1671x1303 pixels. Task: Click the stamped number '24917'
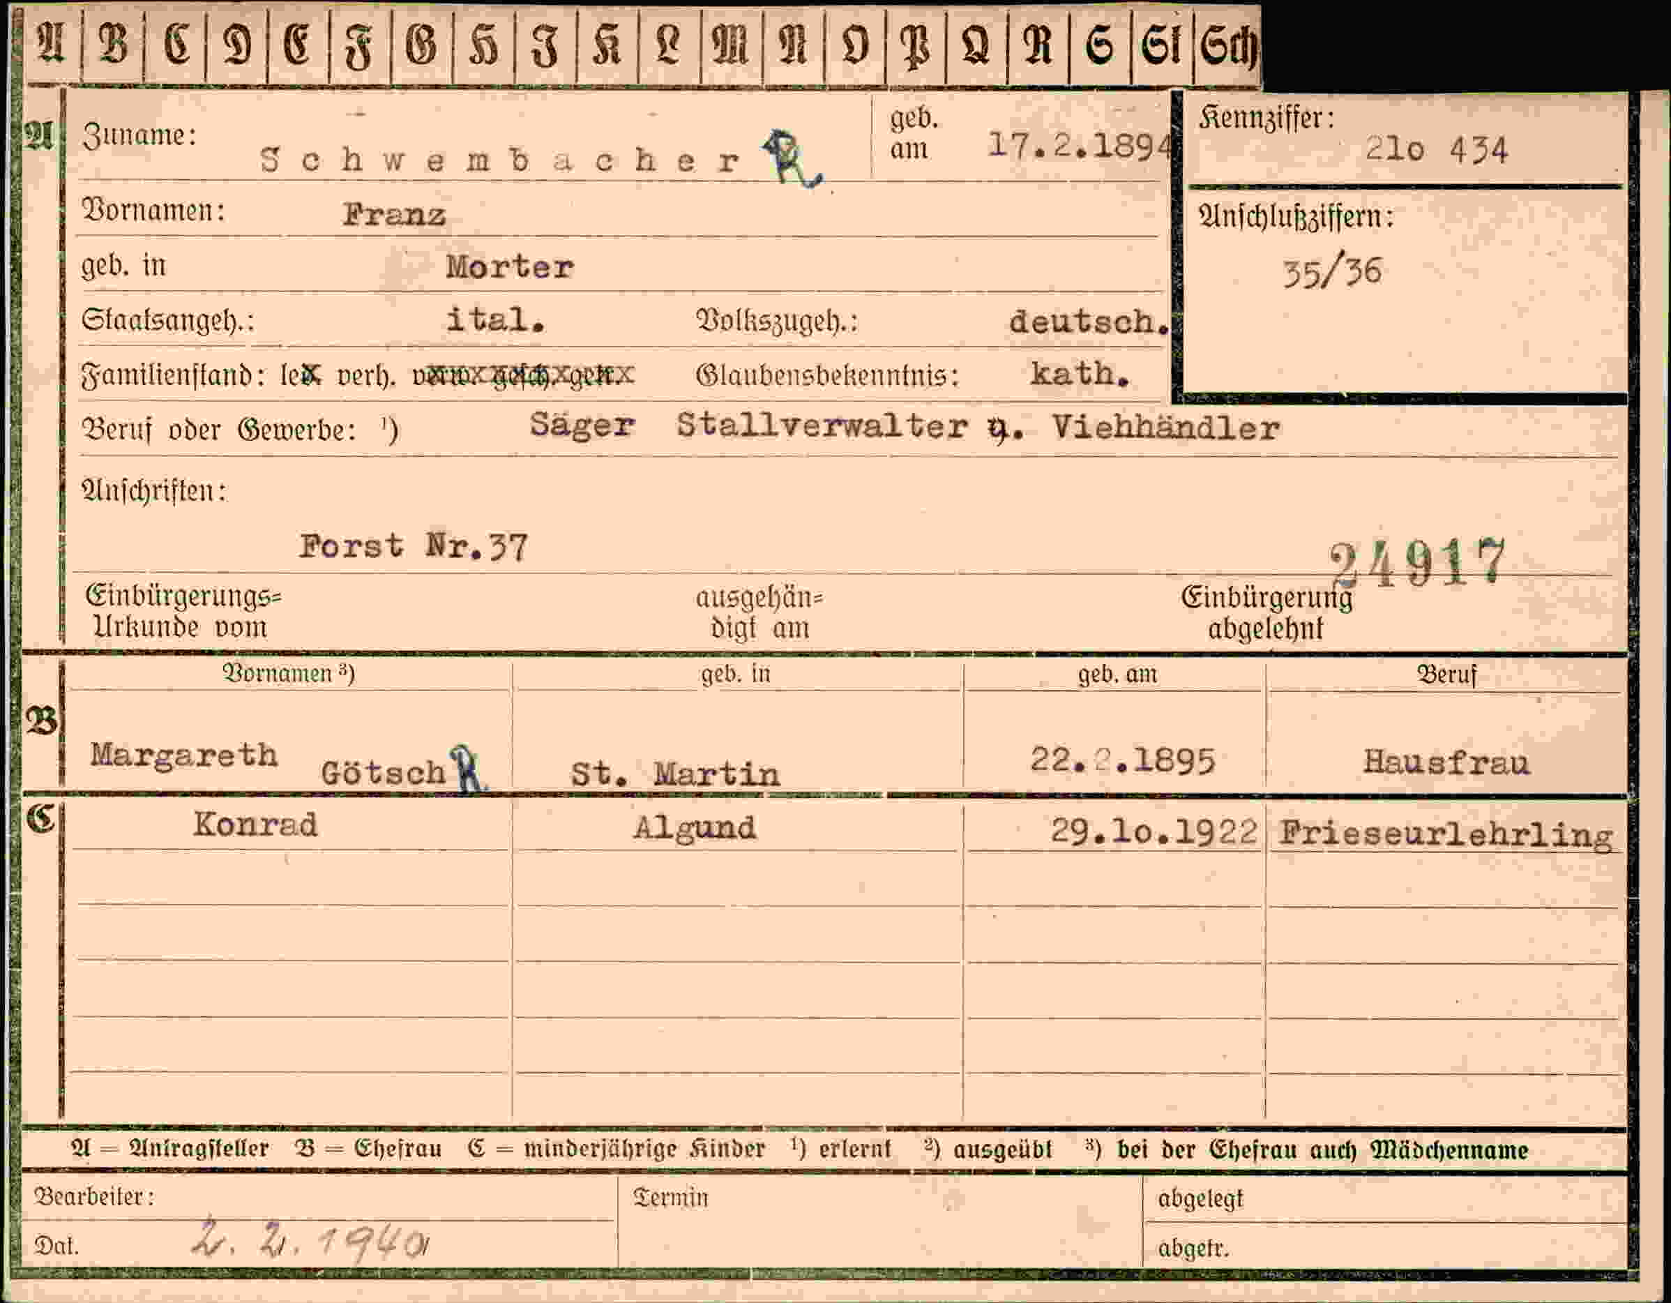point(1418,562)
